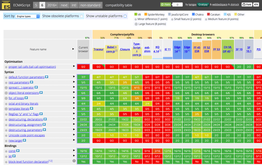Click the round 'c' icon in block-level function declaration row

click(74, 161)
